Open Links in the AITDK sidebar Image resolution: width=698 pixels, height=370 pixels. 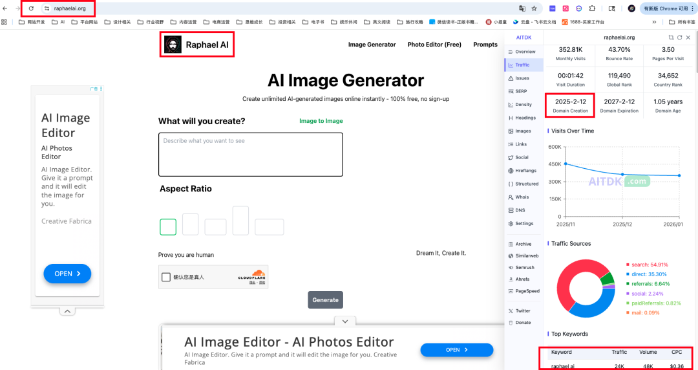[x=524, y=144]
